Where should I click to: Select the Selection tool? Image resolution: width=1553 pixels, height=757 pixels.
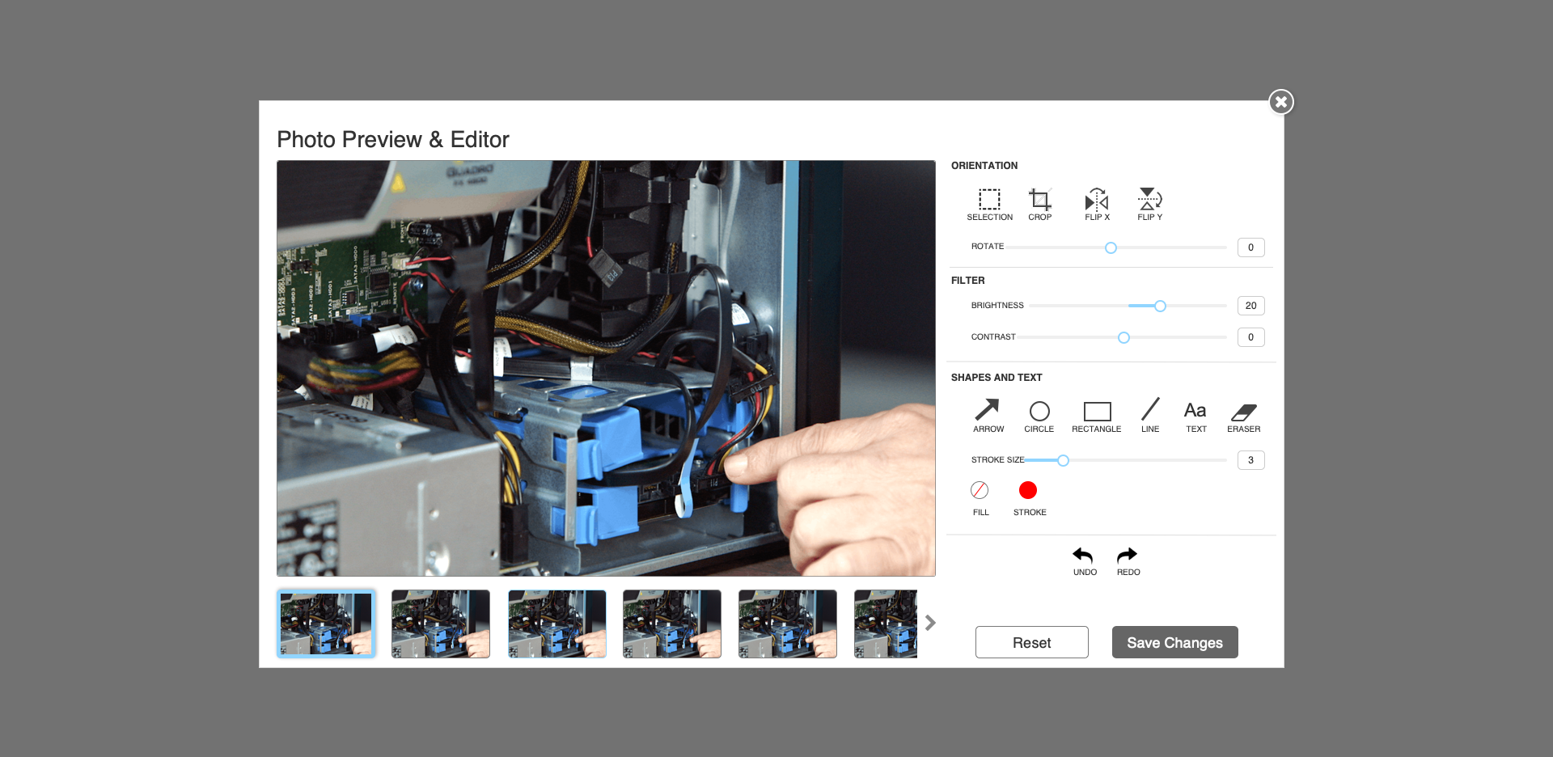point(989,204)
